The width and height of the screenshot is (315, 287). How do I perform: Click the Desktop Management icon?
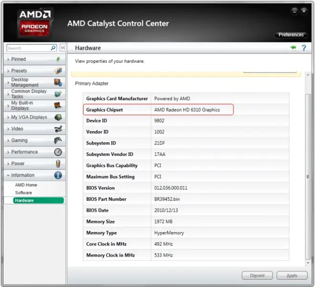[58, 82]
